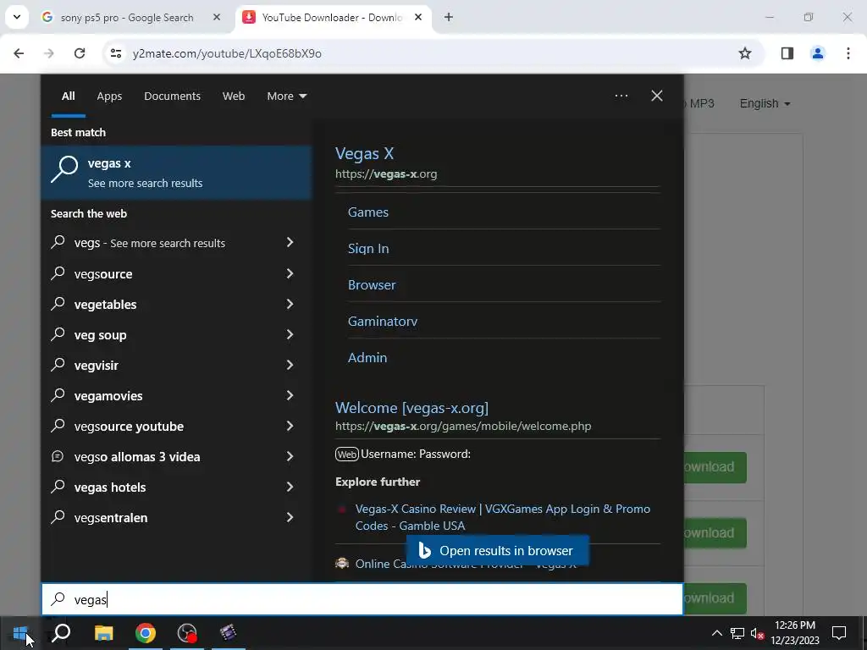Open the network status tray icon

click(737, 633)
